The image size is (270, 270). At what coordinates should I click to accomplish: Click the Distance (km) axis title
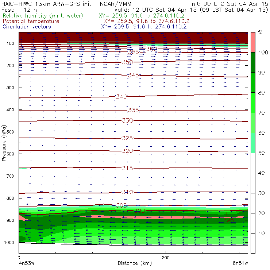(x=135, y=263)
